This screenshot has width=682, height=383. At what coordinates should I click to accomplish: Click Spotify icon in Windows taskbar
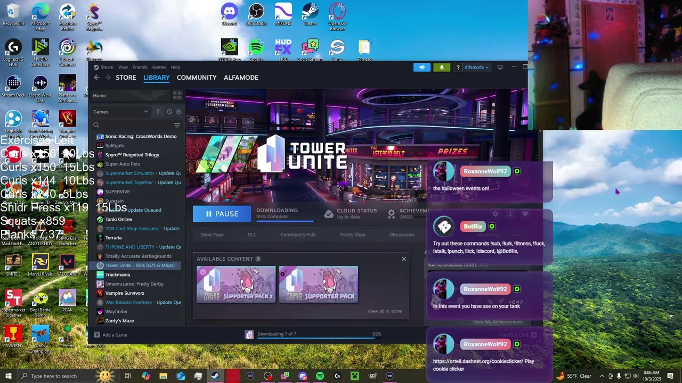tap(320, 376)
